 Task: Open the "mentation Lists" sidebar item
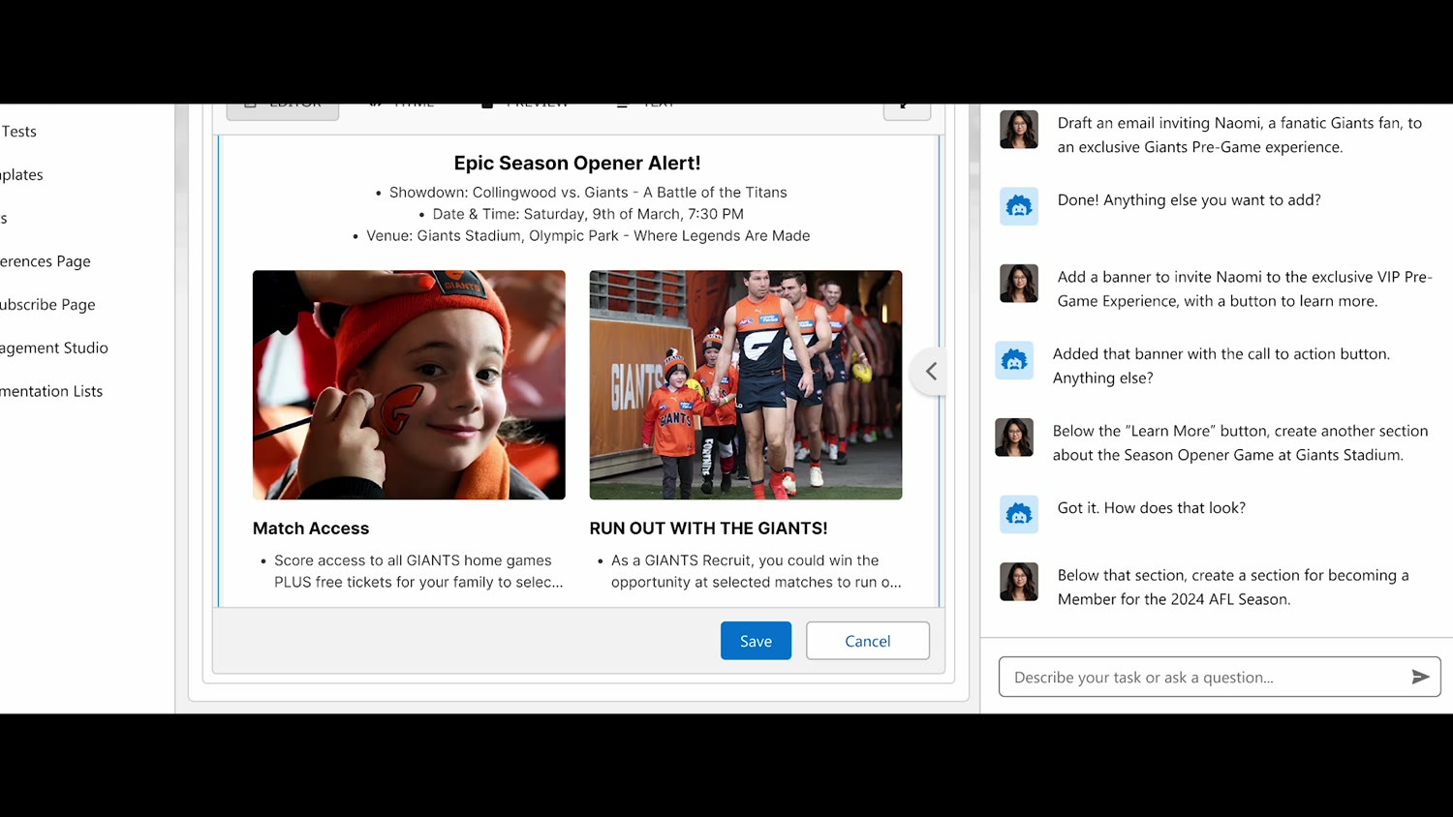point(51,392)
